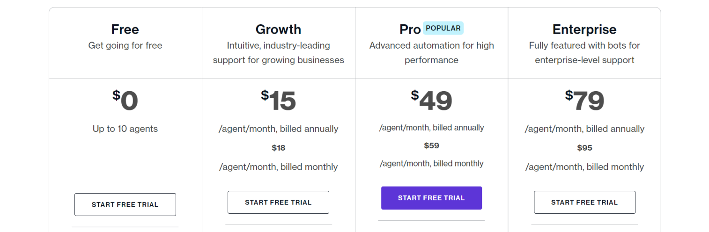Click the $49 annual Pro price
The width and height of the screenshot is (709, 232).
(x=431, y=101)
